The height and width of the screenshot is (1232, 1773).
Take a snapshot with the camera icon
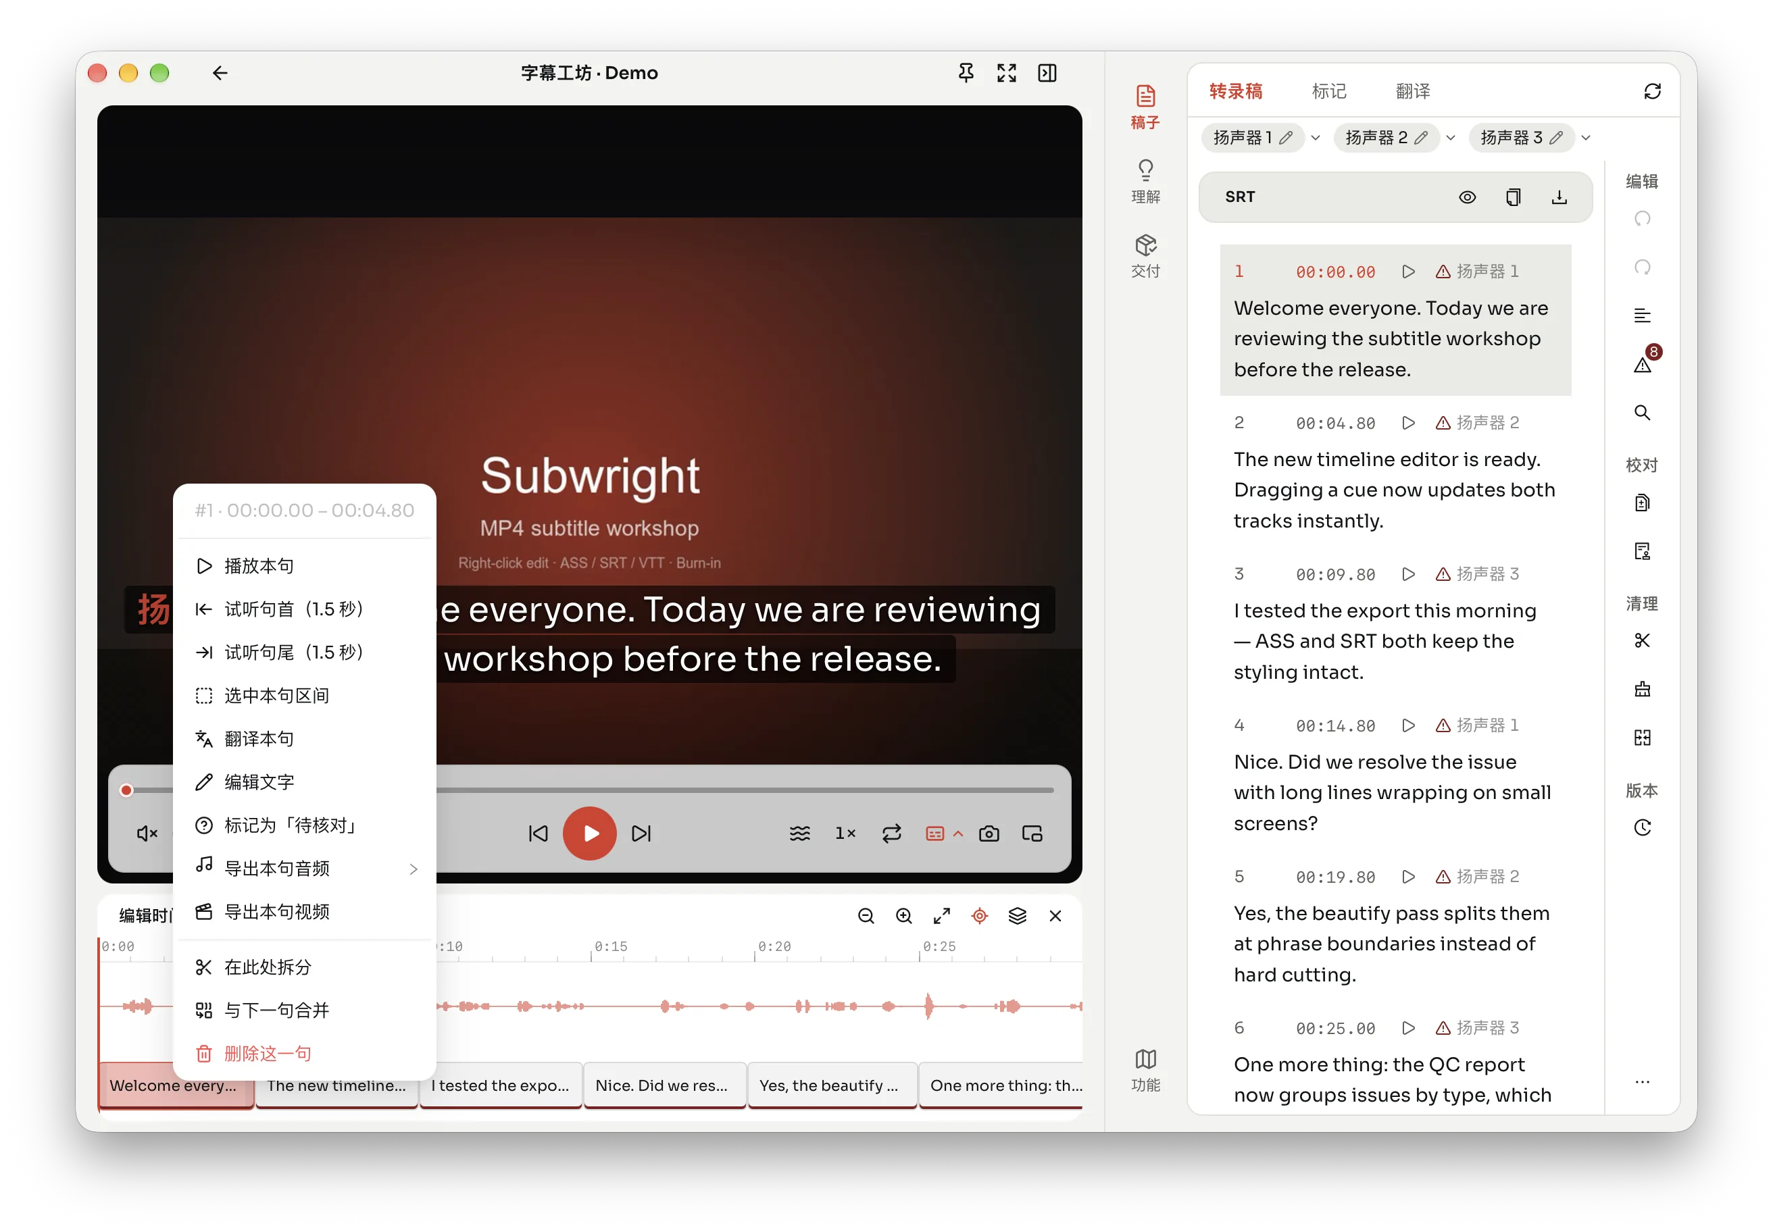click(x=989, y=833)
